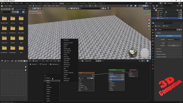Disable Plane.001 in renders via camera icon
This screenshot has height=103, width=183.
click(x=181, y=18)
